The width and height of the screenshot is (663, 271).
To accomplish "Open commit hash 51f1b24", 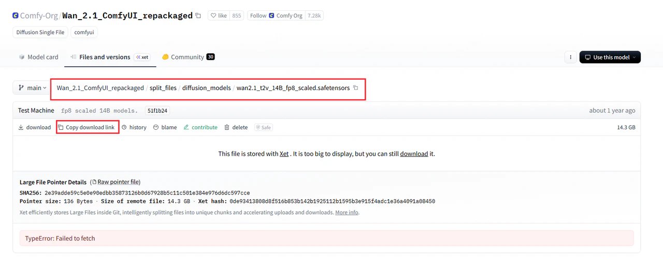I will [158, 111].
